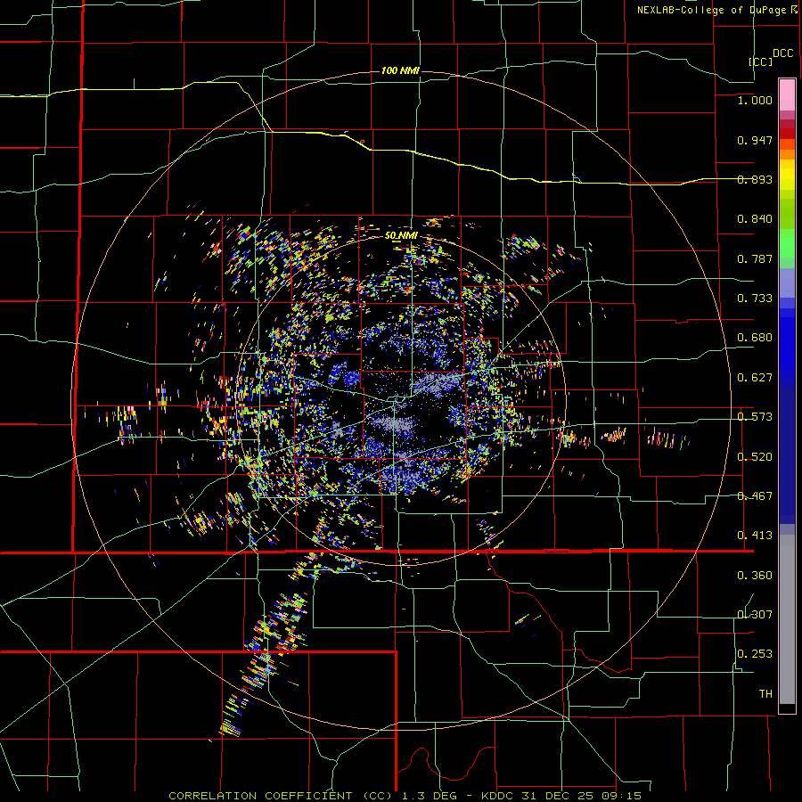Screen dimensions: 802x802
Task: Click the Correlation Coefficient caption at the bottom
Action: (x=405, y=796)
